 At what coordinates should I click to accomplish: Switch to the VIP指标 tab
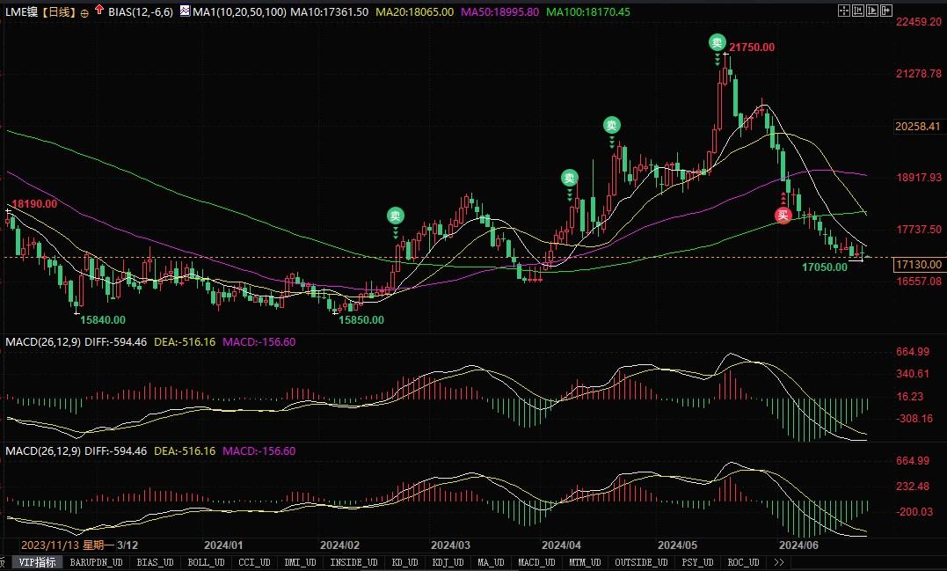(37, 562)
